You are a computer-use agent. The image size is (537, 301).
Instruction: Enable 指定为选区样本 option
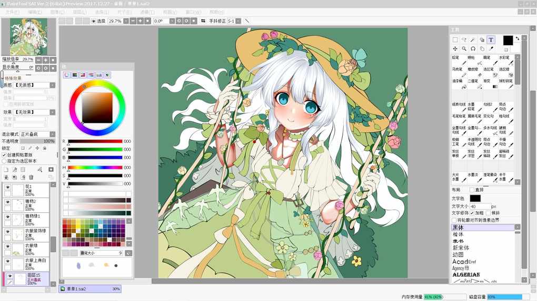[4, 161]
